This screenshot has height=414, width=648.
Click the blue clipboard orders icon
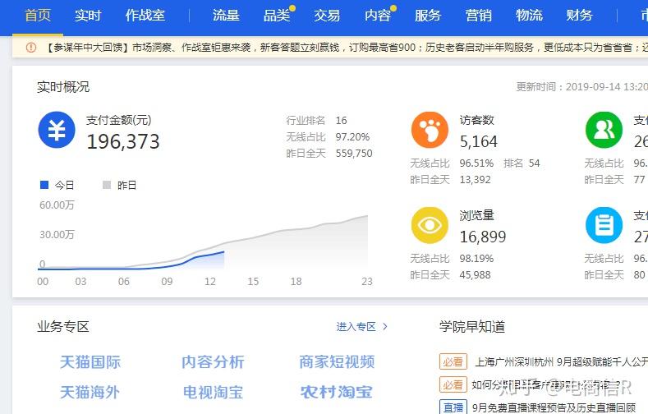[x=604, y=225]
